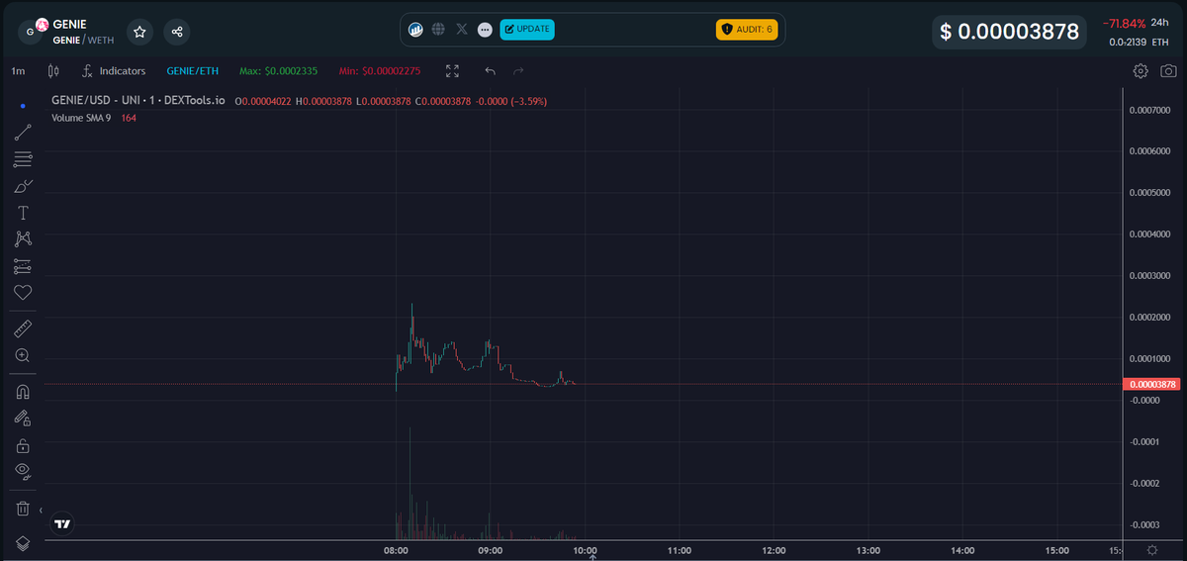Click the 0.0007000 price axis label

(x=1149, y=110)
